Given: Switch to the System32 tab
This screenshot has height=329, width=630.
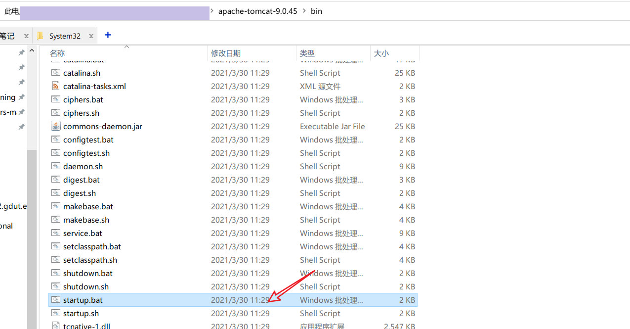Looking at the screenshot, I should [65, 36].
